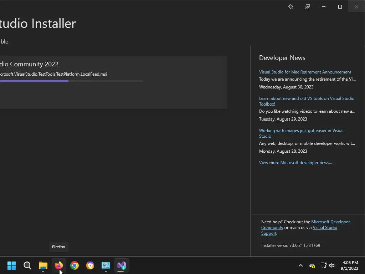Open the orange shield app in taskbar

[90, 265]
